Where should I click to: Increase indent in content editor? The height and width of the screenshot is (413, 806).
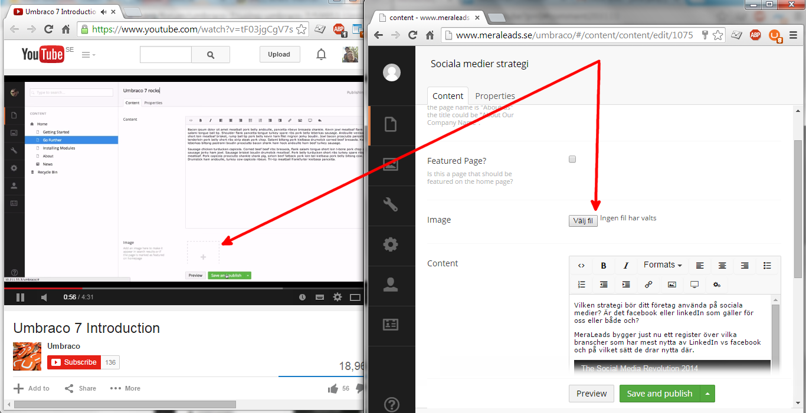(x=626, y=285)
